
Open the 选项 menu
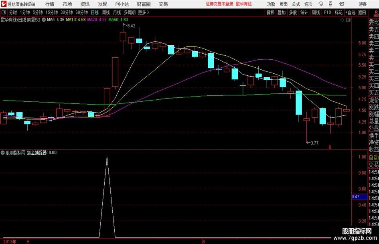(x=308, y=4)
